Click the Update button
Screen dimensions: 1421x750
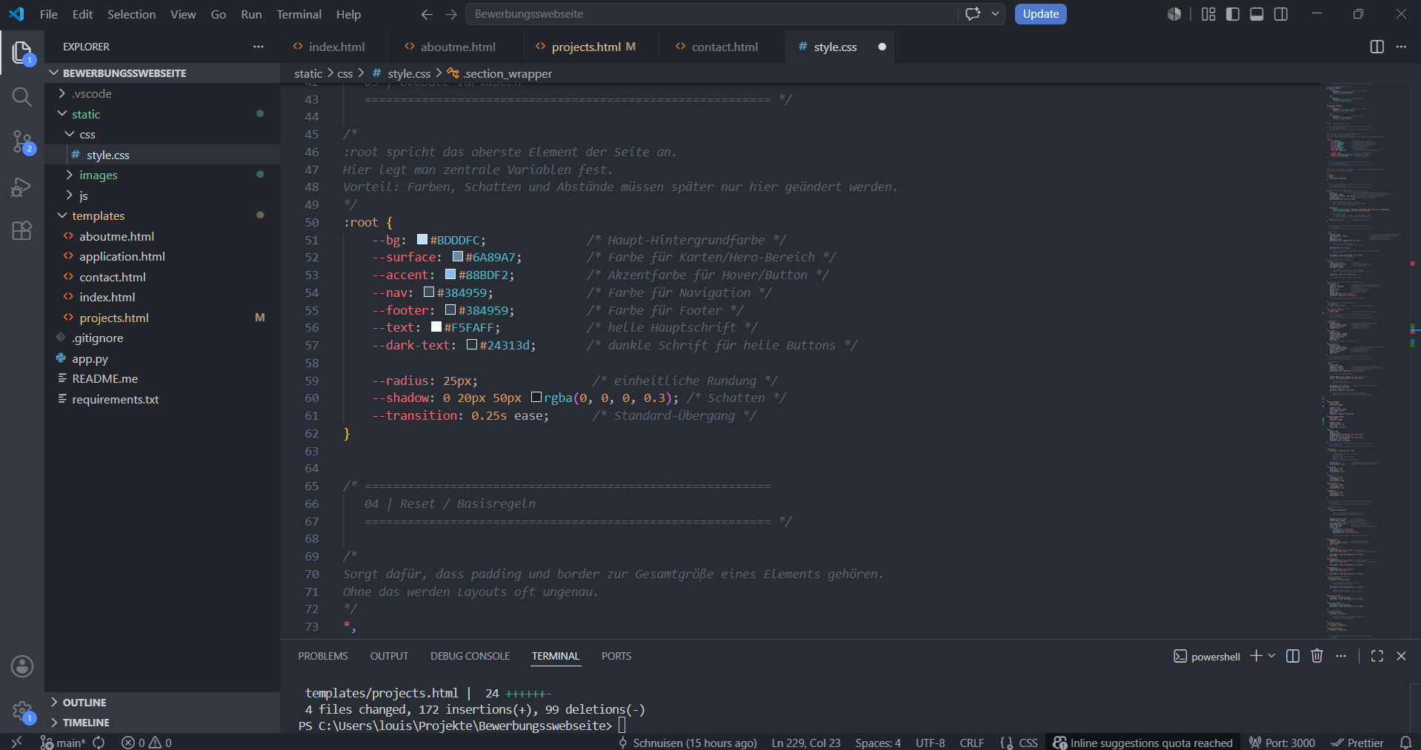point(1040,14)
